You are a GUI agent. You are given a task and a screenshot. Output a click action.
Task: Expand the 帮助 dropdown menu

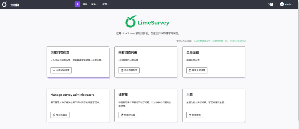coord(95,4)
